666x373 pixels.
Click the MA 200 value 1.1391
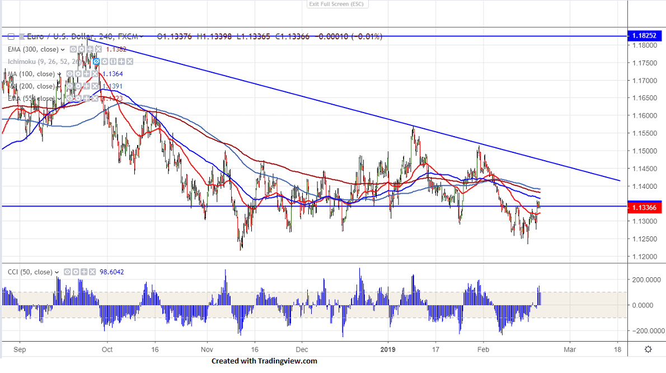tap(112, 86)
